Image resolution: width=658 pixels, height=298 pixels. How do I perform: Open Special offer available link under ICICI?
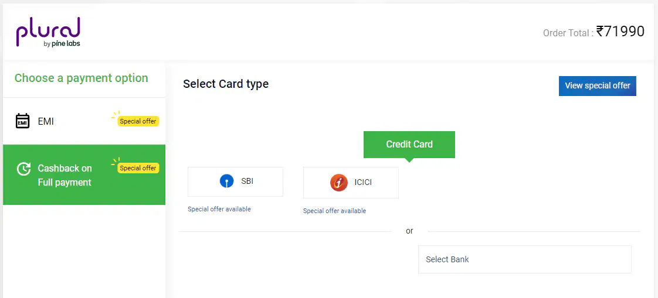334,211
